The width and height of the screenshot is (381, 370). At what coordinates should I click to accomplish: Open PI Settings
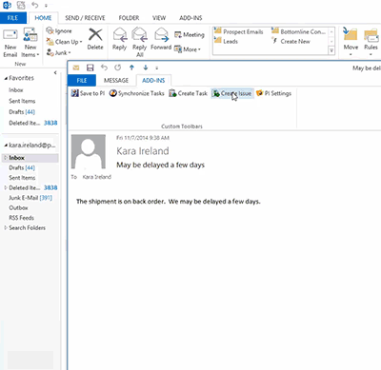273,93
